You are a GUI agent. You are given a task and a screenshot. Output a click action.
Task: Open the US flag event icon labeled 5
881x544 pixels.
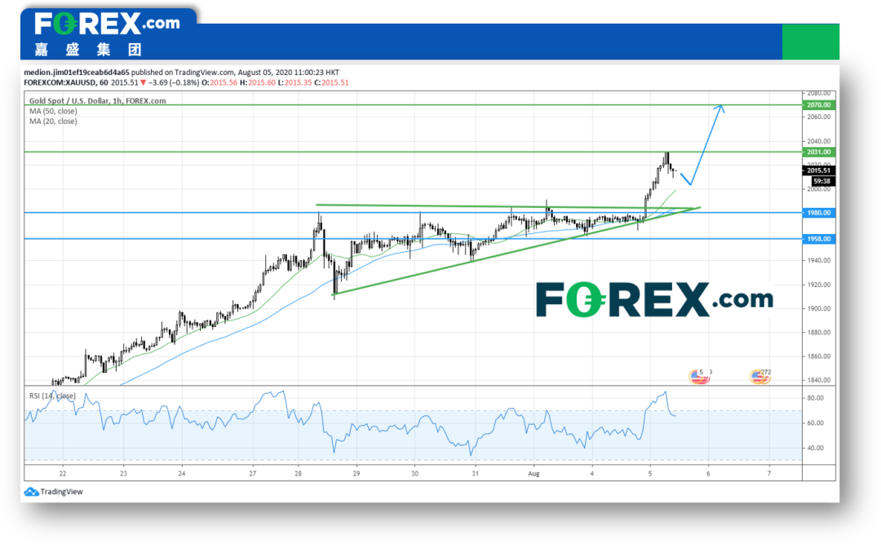pos(700,377)
